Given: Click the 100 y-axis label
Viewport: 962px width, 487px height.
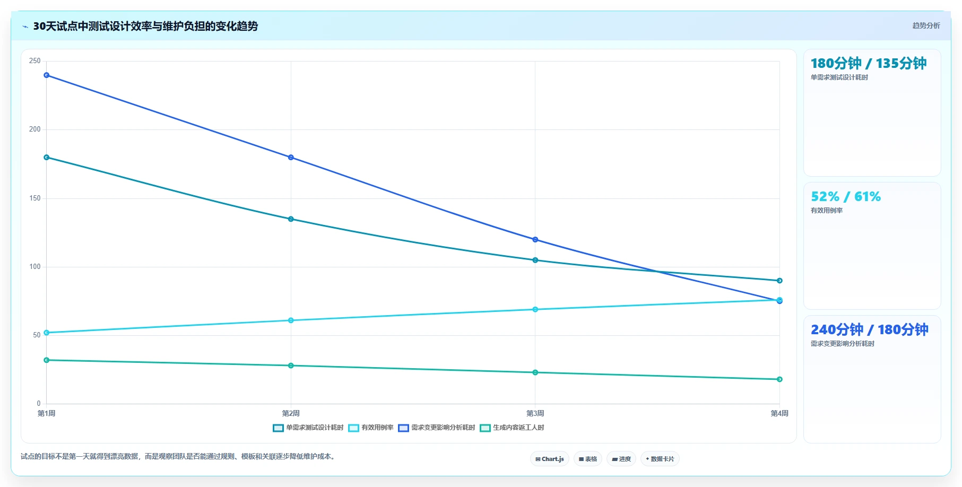Looking at the screenshot, I should (35, 267).
